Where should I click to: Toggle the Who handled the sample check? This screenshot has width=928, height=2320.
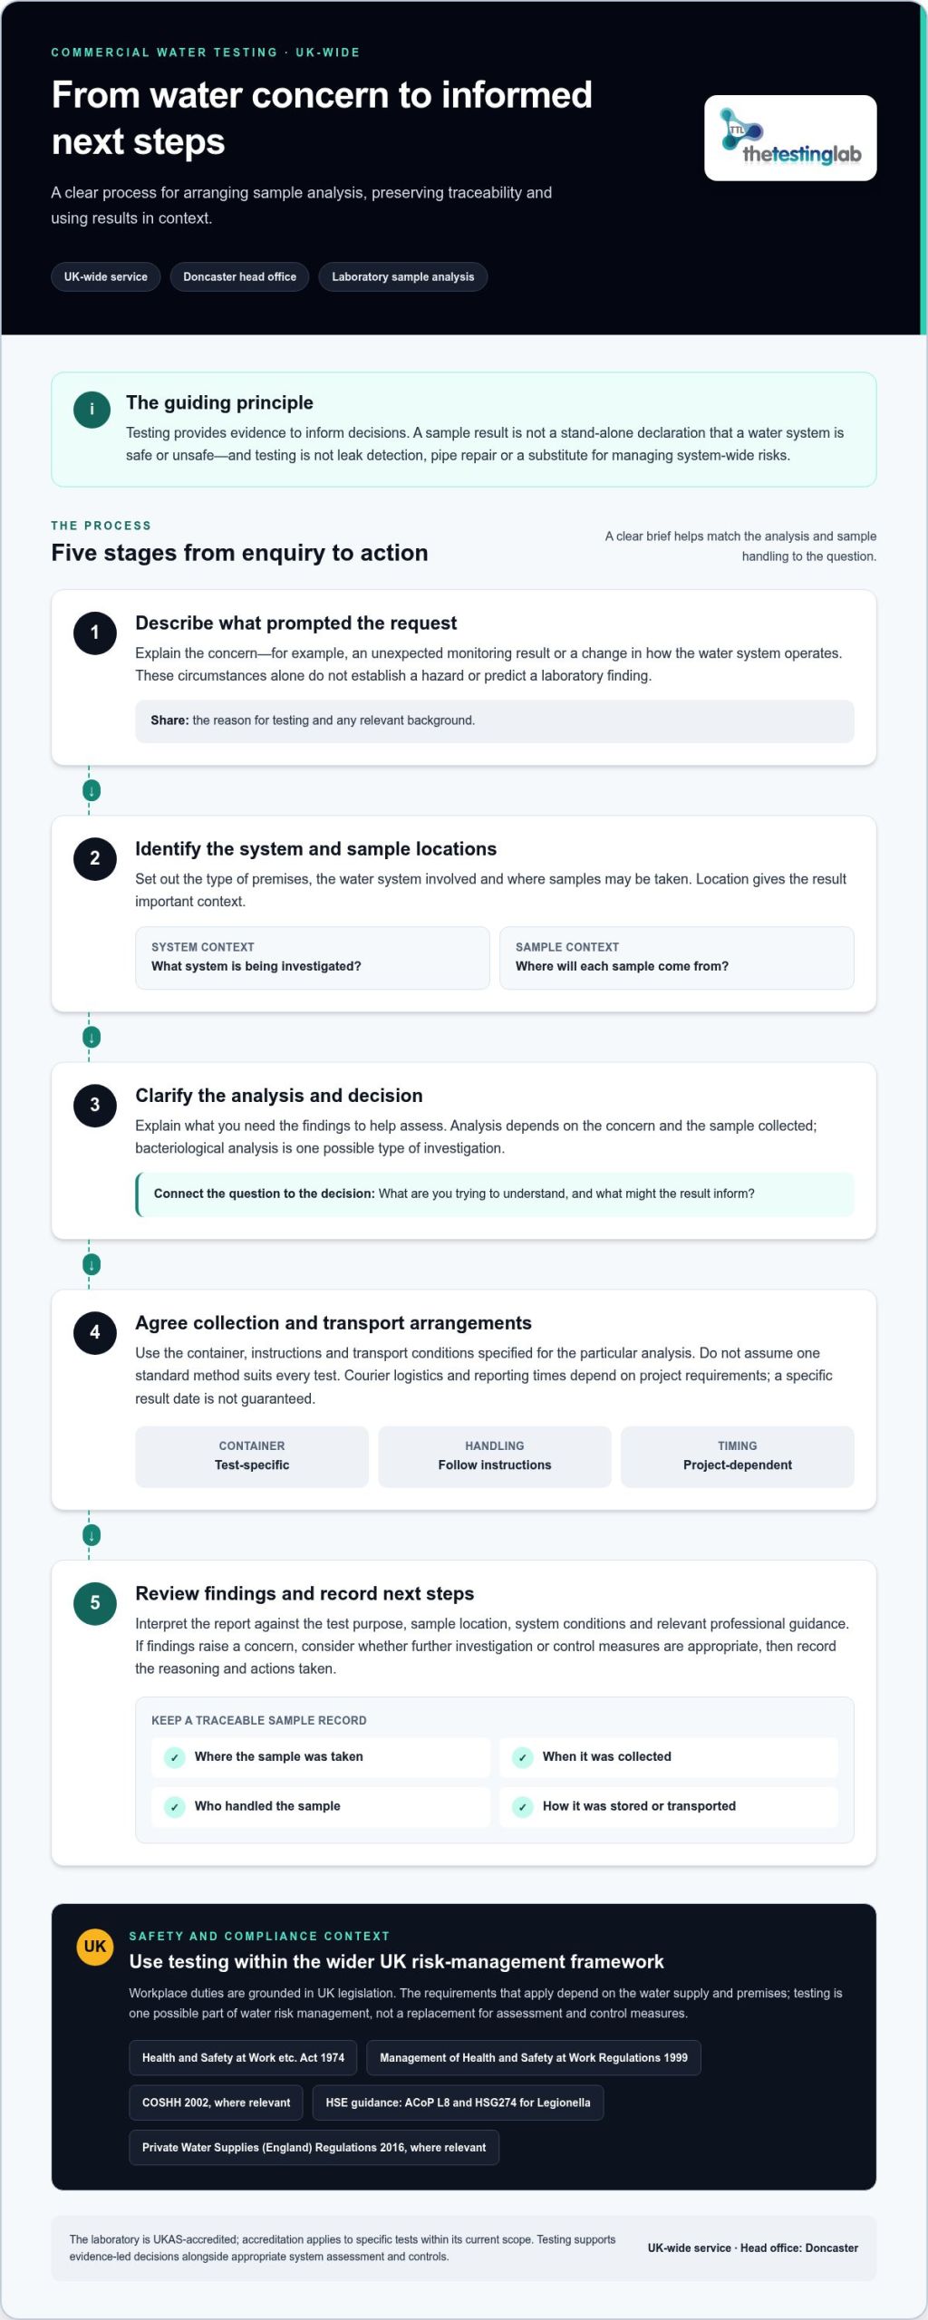coord(175,1807)
